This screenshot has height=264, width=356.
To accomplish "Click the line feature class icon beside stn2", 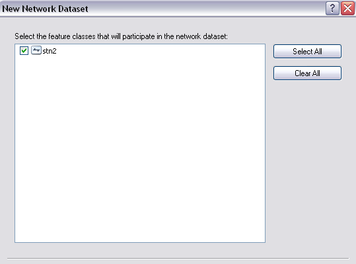I will [36, 50].
